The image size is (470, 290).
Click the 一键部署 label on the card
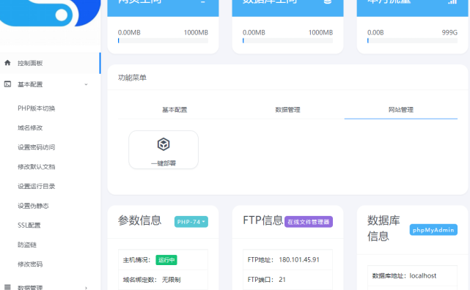pyautogui.click(x=164, y=163)
